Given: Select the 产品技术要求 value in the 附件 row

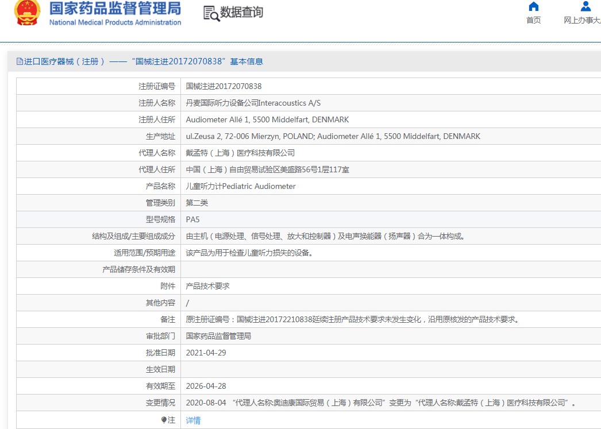Looking at the screenshot, I should 208,286.
